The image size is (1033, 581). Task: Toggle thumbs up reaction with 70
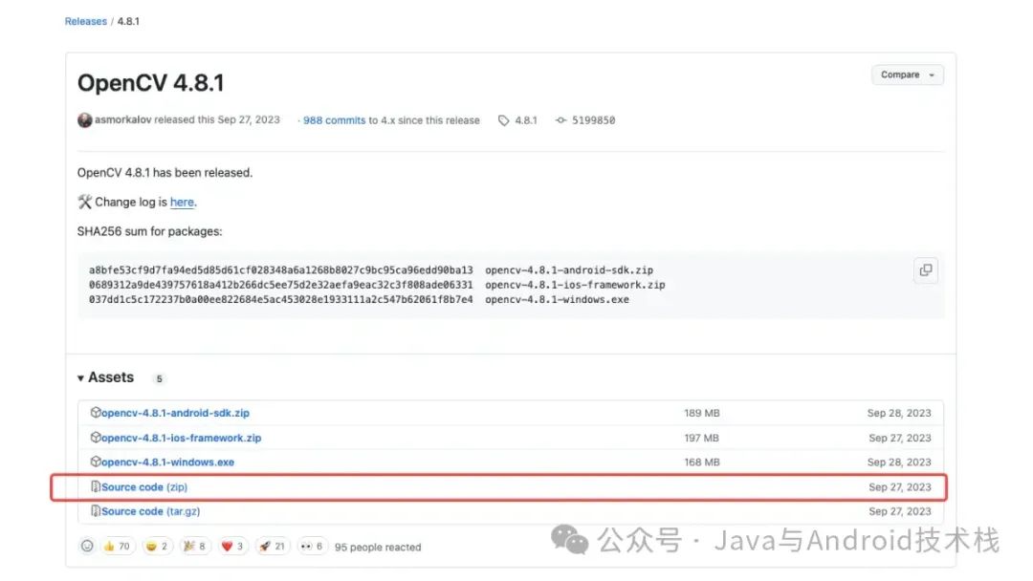tap(118, 547)
